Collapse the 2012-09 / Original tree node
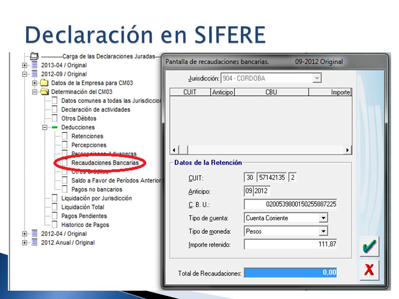The height and width of the screenshot is (299, 399). [x=25, y=74]
